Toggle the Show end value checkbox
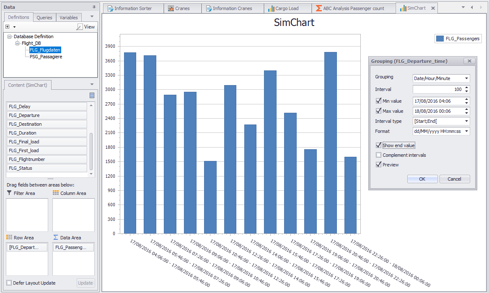Image resolution: width=489 pixels, height=293 pixels. [x=379, y=145]
